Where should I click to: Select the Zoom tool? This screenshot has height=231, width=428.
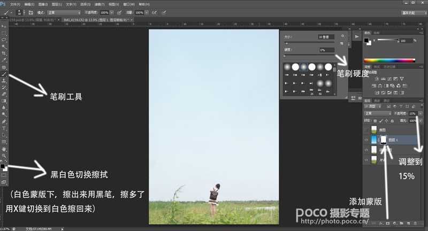pos(4,156)
